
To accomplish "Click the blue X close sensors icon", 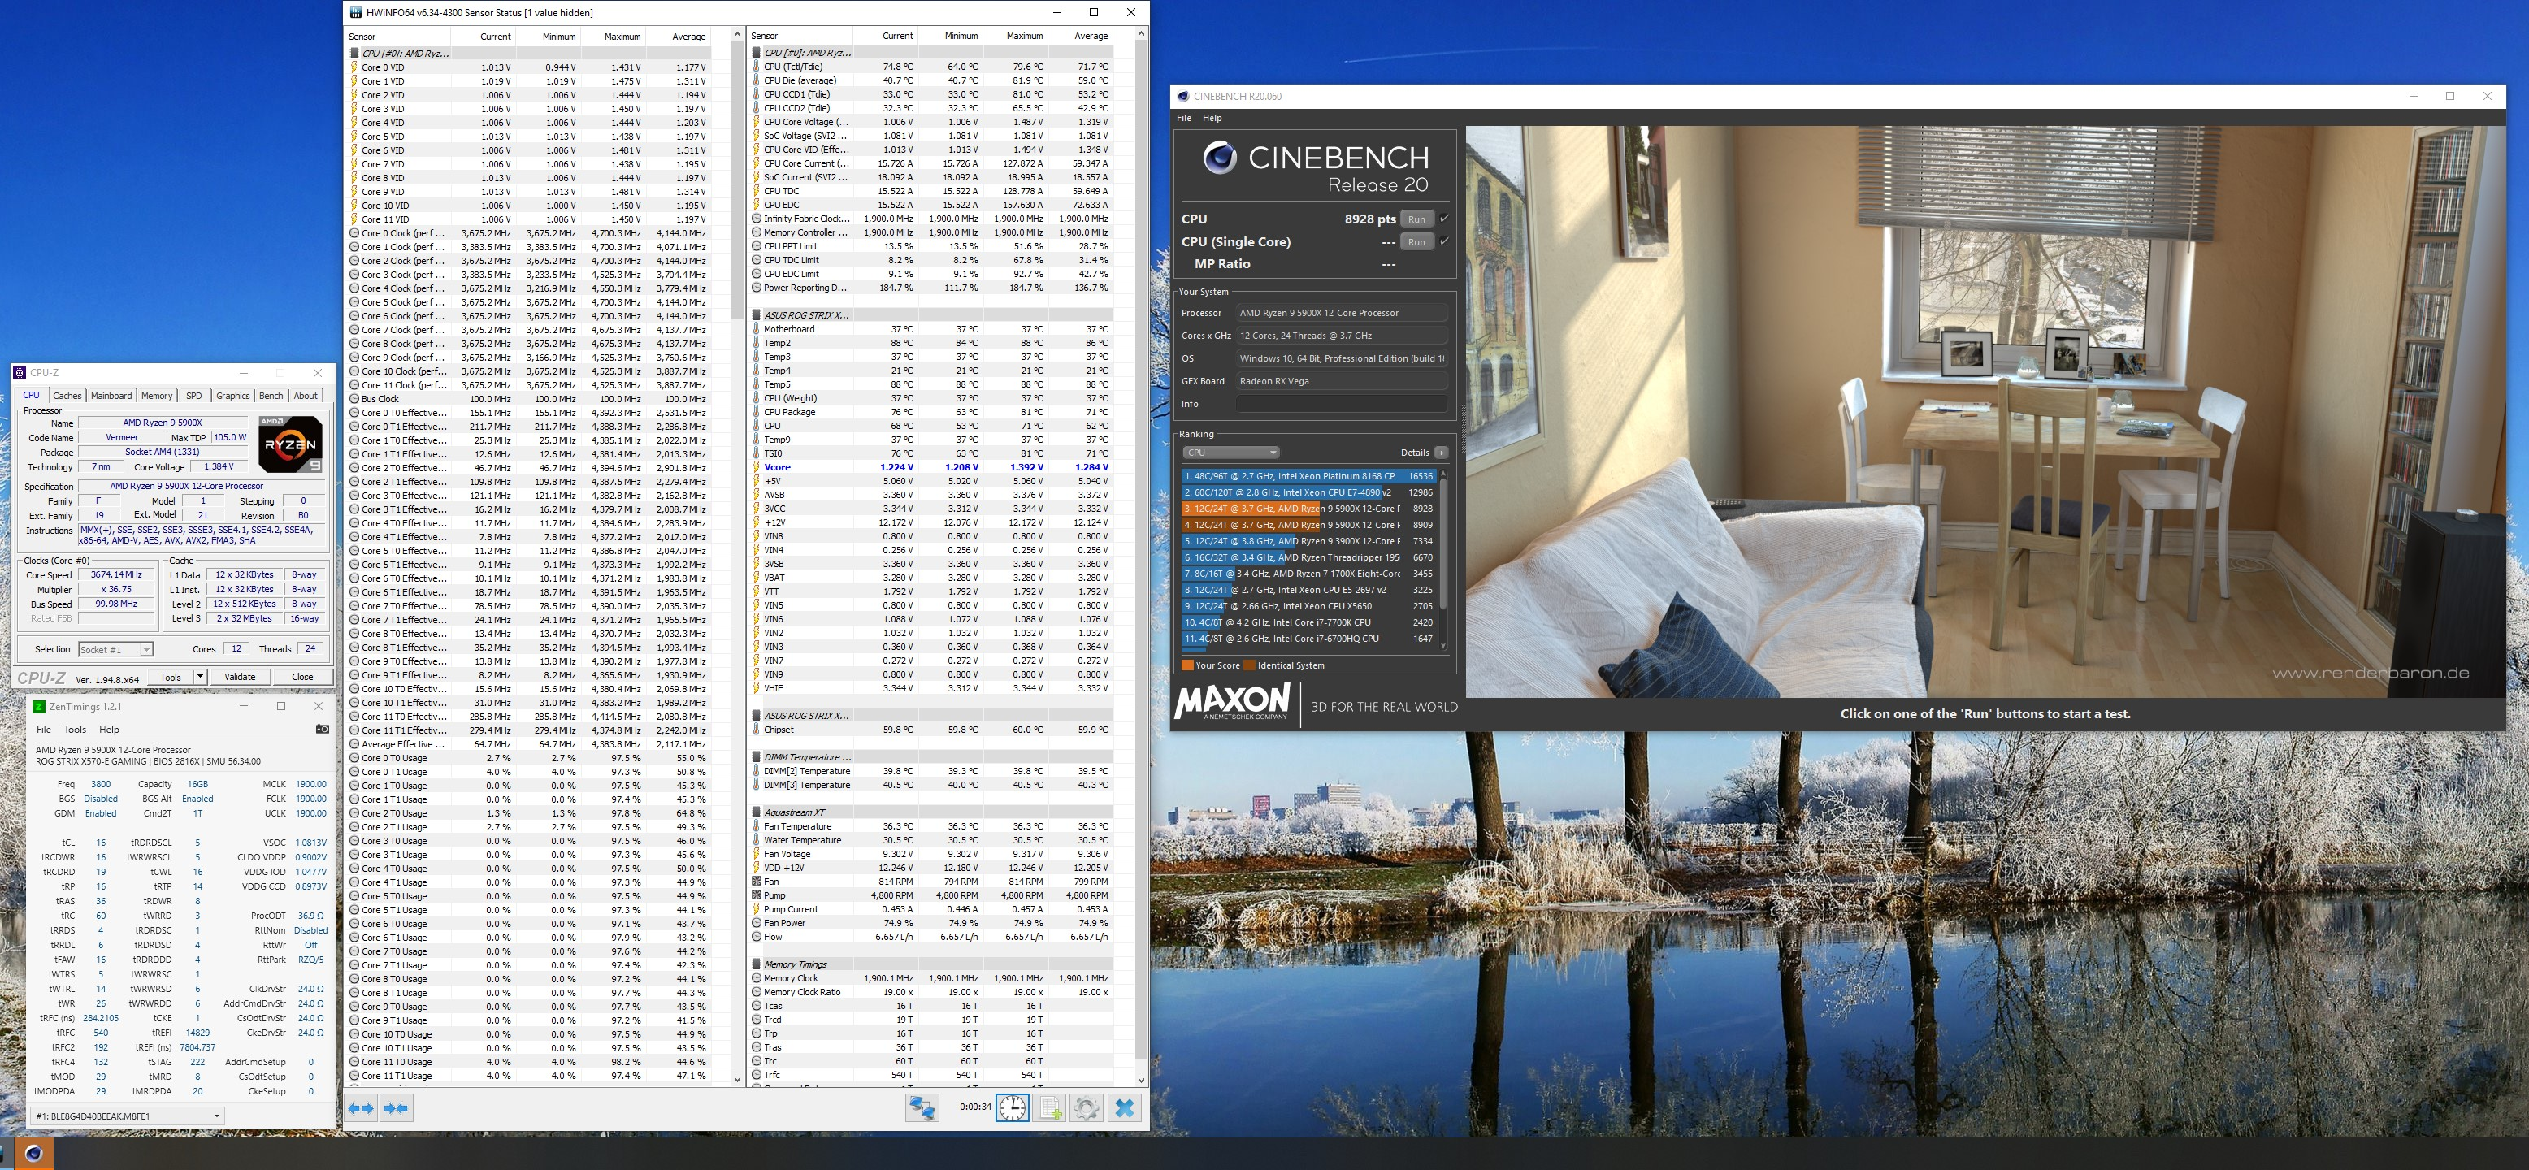I will pyautogui.click(x=1125, y=1108).
